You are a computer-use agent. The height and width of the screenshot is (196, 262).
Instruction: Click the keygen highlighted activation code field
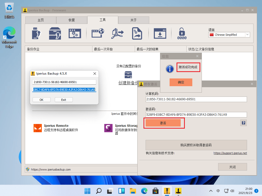tap(64, 90)
